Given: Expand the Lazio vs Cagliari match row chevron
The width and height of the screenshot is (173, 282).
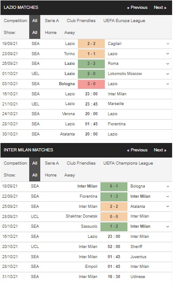Looking at the screenshot, I should 168,44.
